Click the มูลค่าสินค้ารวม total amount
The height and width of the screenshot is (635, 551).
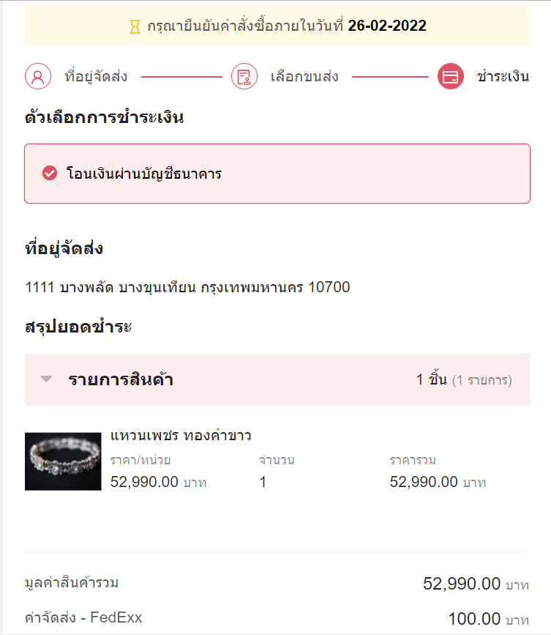tap(476, 584)
